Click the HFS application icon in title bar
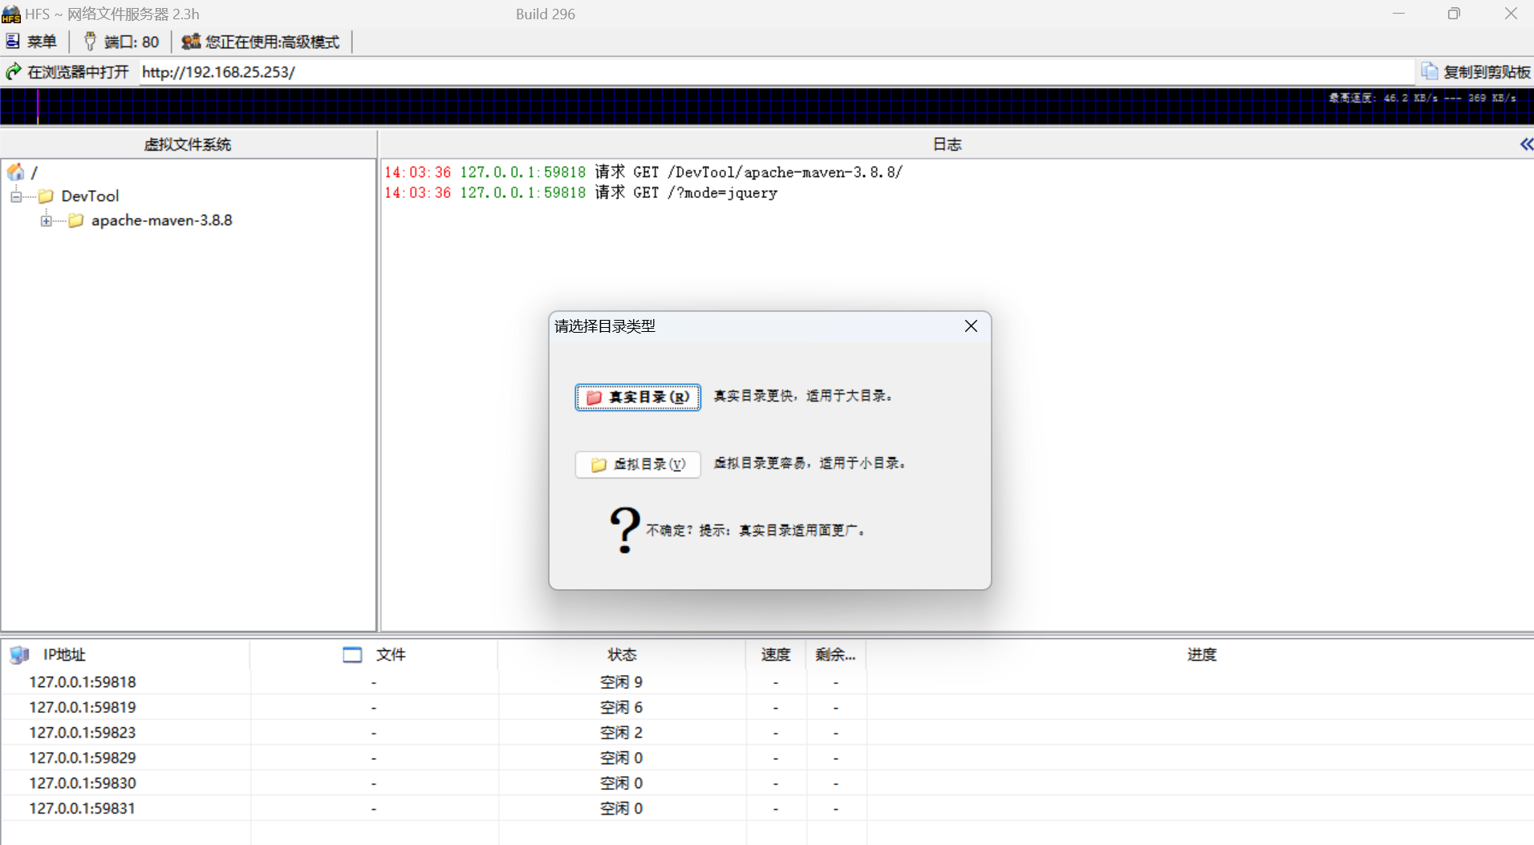This screenshot has width=1534, height=845. point(11,14)
